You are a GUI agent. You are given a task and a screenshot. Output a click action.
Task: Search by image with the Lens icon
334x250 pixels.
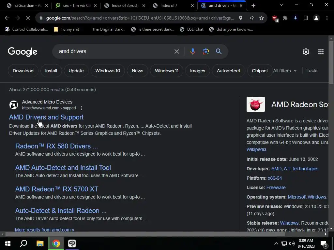205,51
